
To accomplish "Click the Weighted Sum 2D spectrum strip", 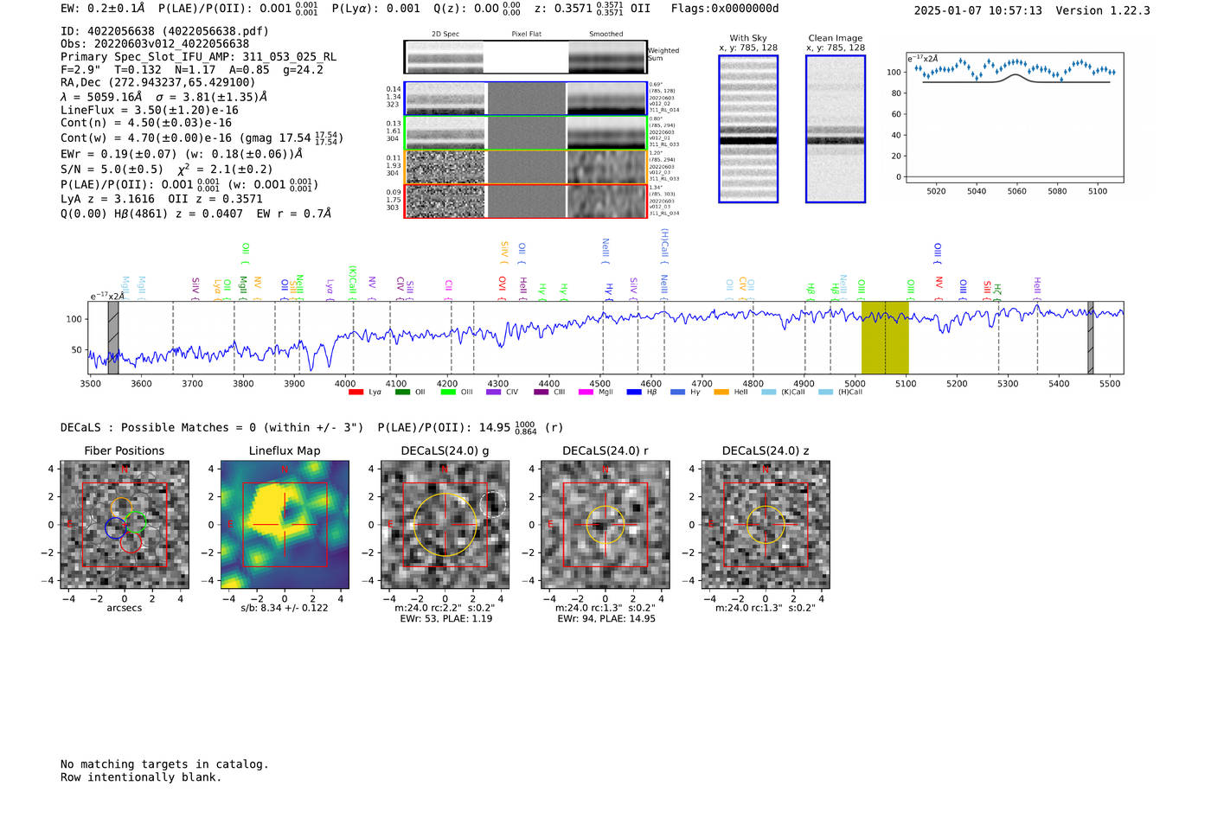I will click(x=526, y=57).
